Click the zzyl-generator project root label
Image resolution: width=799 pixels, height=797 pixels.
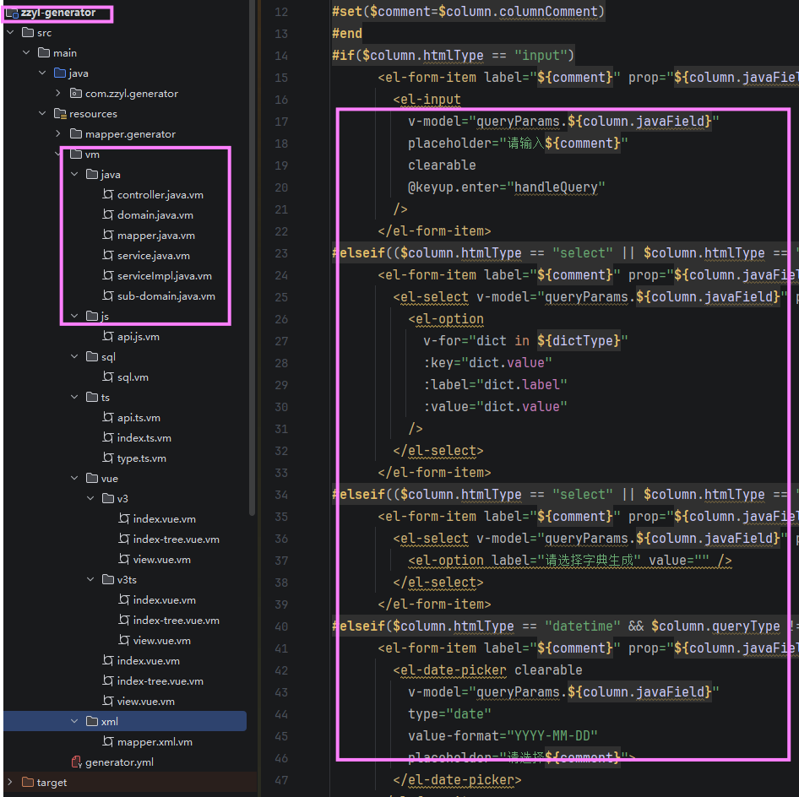(58, 13)
